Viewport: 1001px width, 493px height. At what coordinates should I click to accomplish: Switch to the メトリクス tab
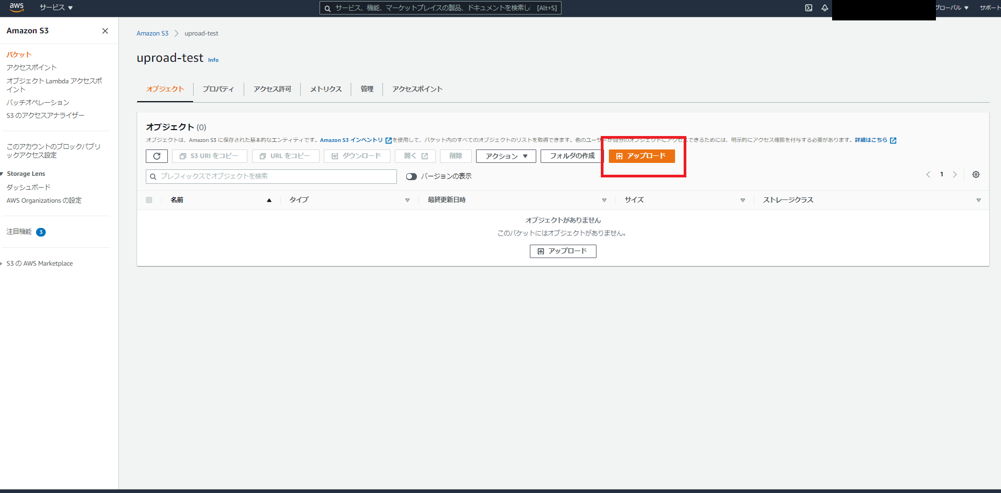pos(326,89)
